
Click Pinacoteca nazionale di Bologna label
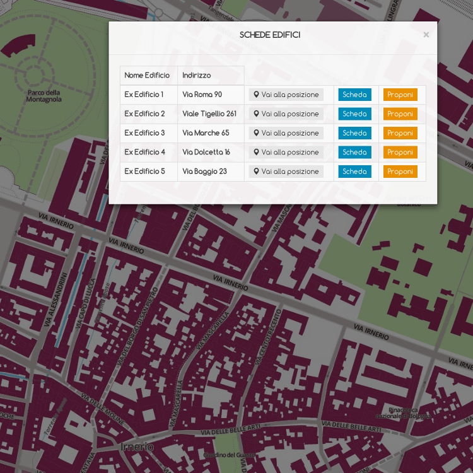pyautogui.click(x=404, y=413)
